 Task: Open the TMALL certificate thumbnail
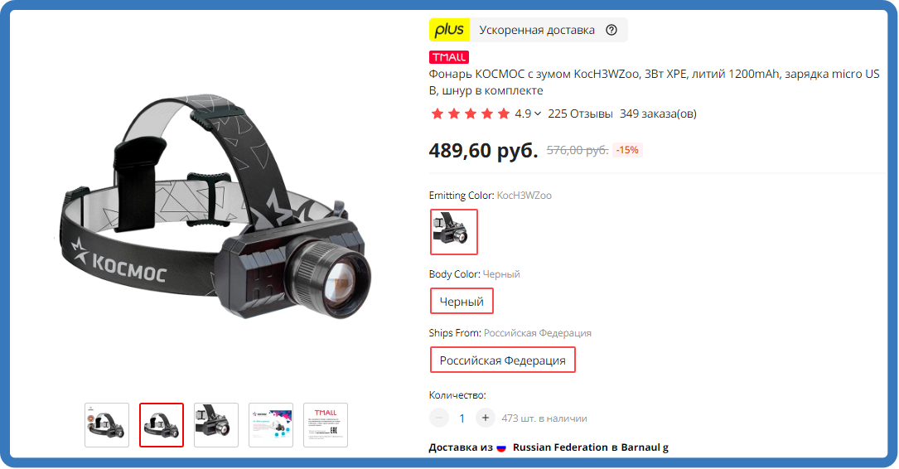tap(325, 425)
